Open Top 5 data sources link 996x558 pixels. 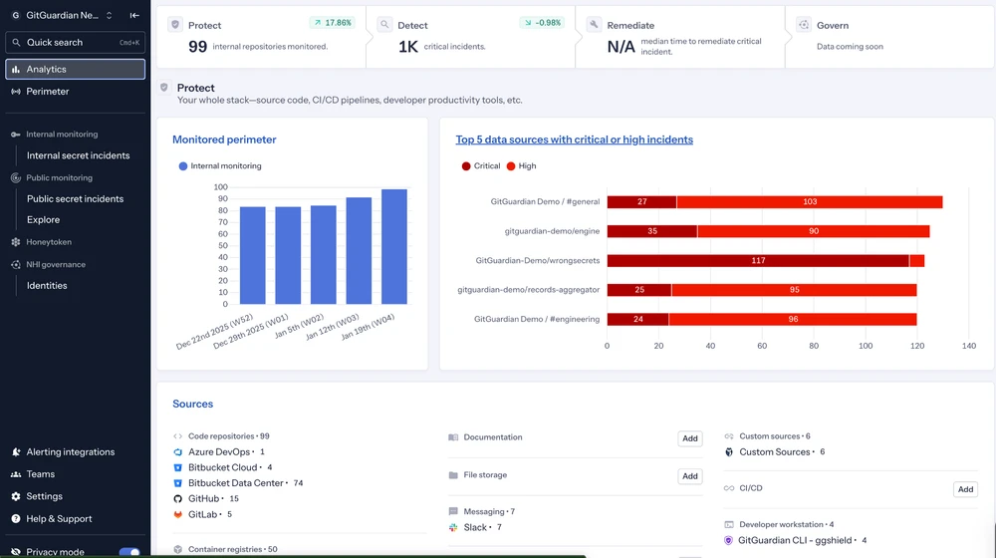tap(574, 139)
